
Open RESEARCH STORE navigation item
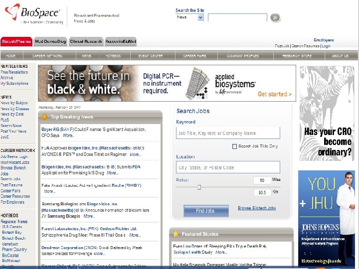pyautogui.click(x=297, y=56)
